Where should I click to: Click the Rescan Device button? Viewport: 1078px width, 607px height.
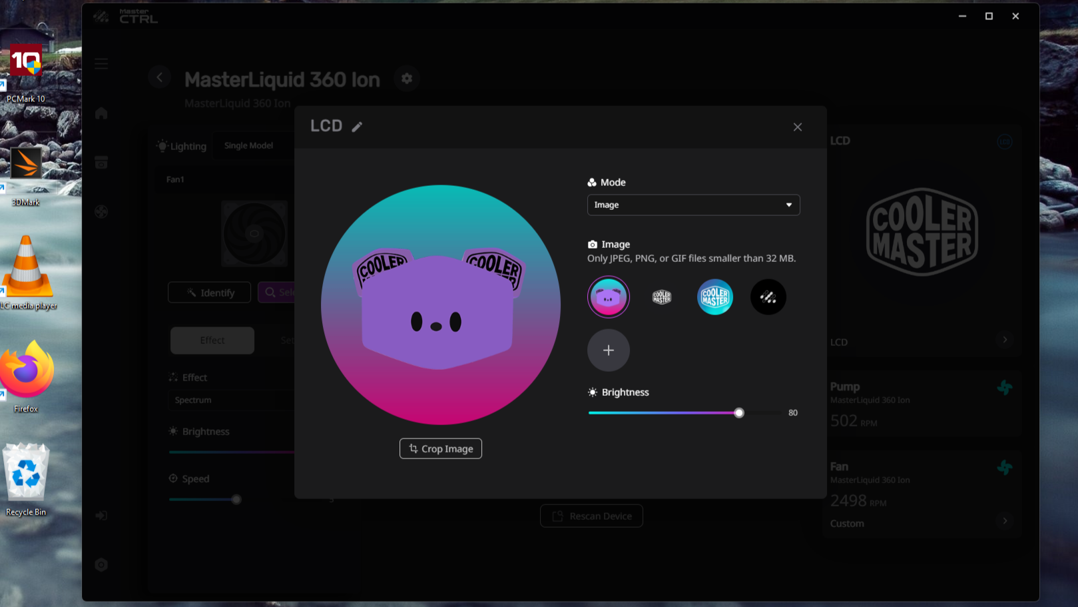coord(591,516)
